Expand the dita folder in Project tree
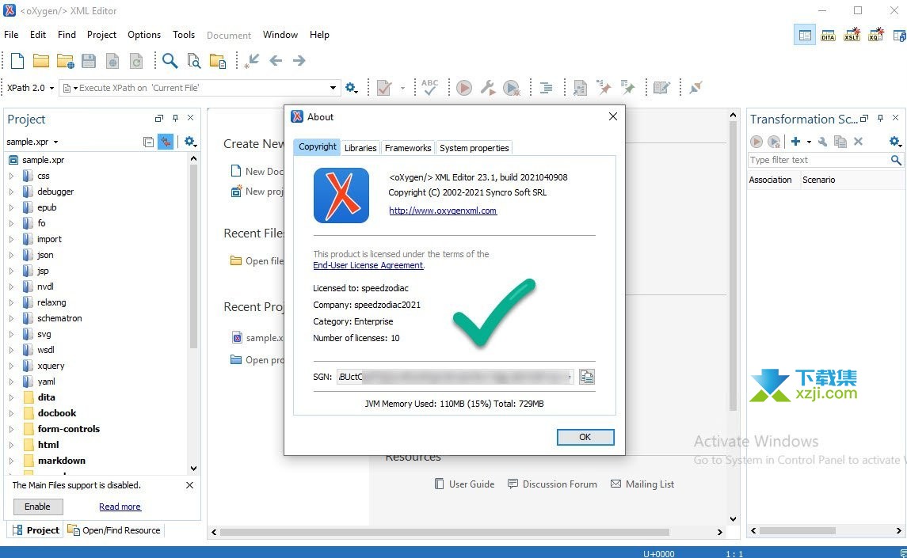This screenshot has height=558, width=907. pyautogui.click(x=11, y=397)
